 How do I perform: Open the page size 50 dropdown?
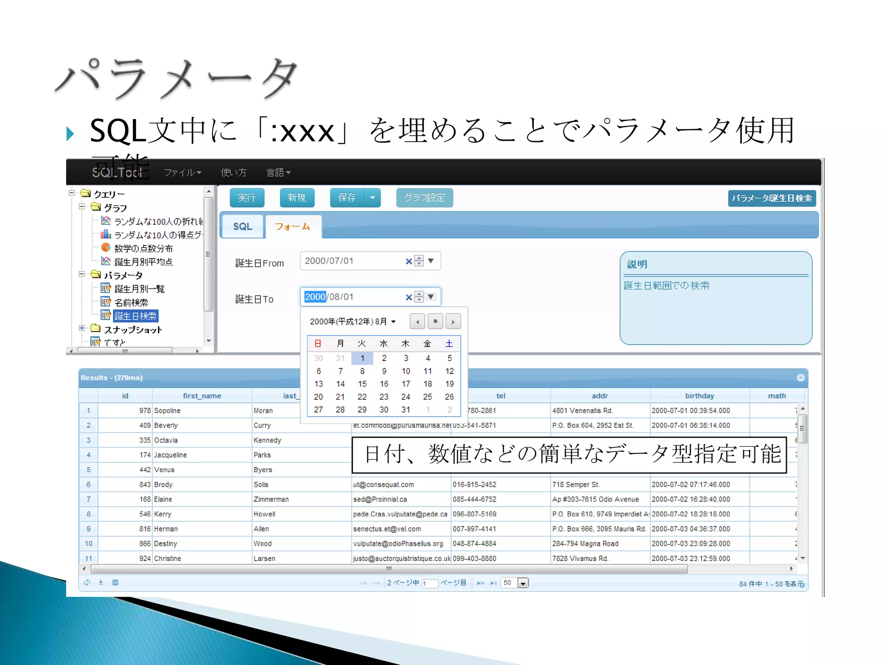[523, 583]
